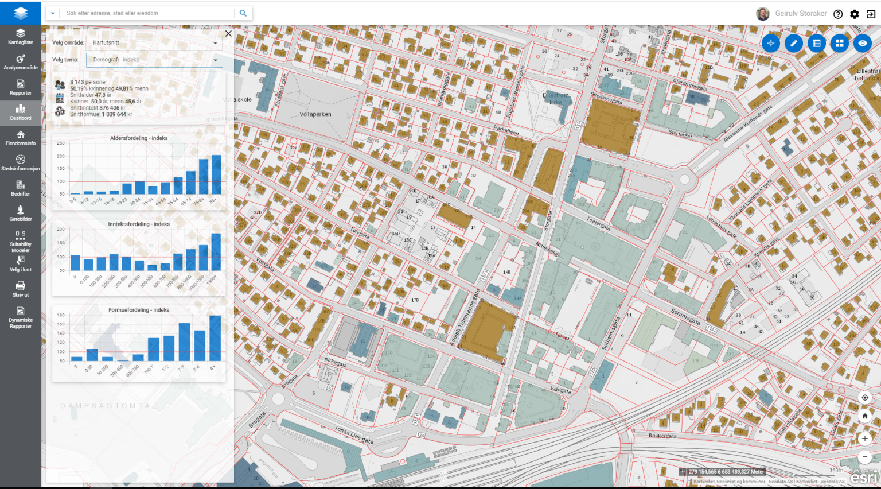The image size is (881, 489).
Task: Select the Dashbord sidebar item
Action: point(21,112)
